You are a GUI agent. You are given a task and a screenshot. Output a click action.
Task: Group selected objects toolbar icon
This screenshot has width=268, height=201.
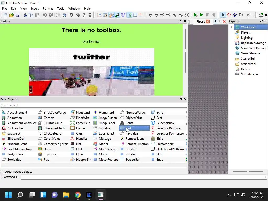pos(58,15)
